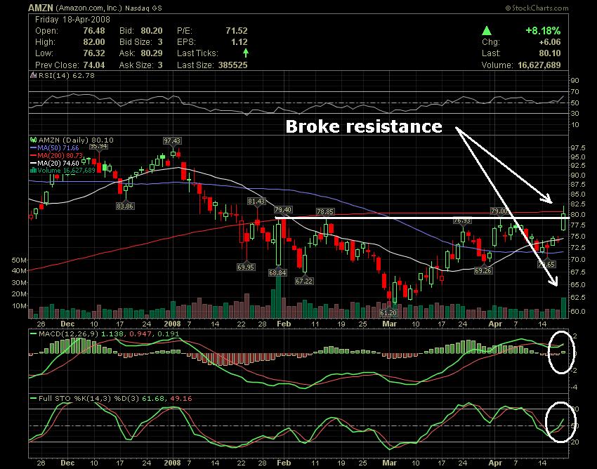The width and height of the screenshot is (597, 469).
Task: Click the 78.85 high price label
Action: coord(325,211)
